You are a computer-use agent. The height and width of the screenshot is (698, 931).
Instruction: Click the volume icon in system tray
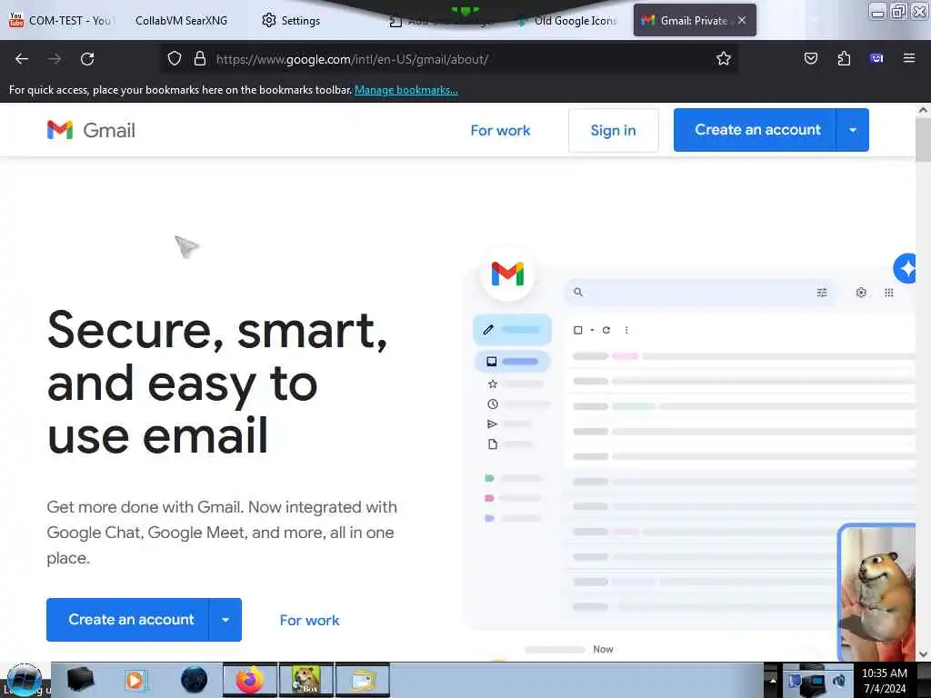coord(839,681)
